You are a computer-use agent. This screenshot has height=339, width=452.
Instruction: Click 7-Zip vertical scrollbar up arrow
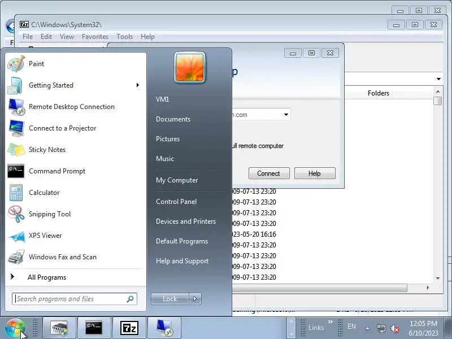click(438, 92)
